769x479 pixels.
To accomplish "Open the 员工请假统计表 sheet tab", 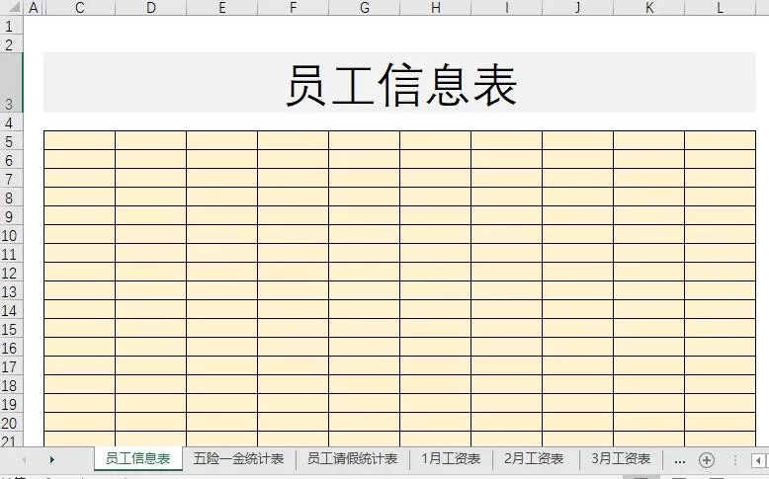I will click(352, 459).
